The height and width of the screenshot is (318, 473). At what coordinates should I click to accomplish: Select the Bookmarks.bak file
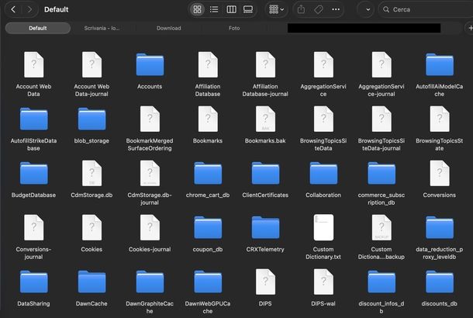(x=265, y=124)
